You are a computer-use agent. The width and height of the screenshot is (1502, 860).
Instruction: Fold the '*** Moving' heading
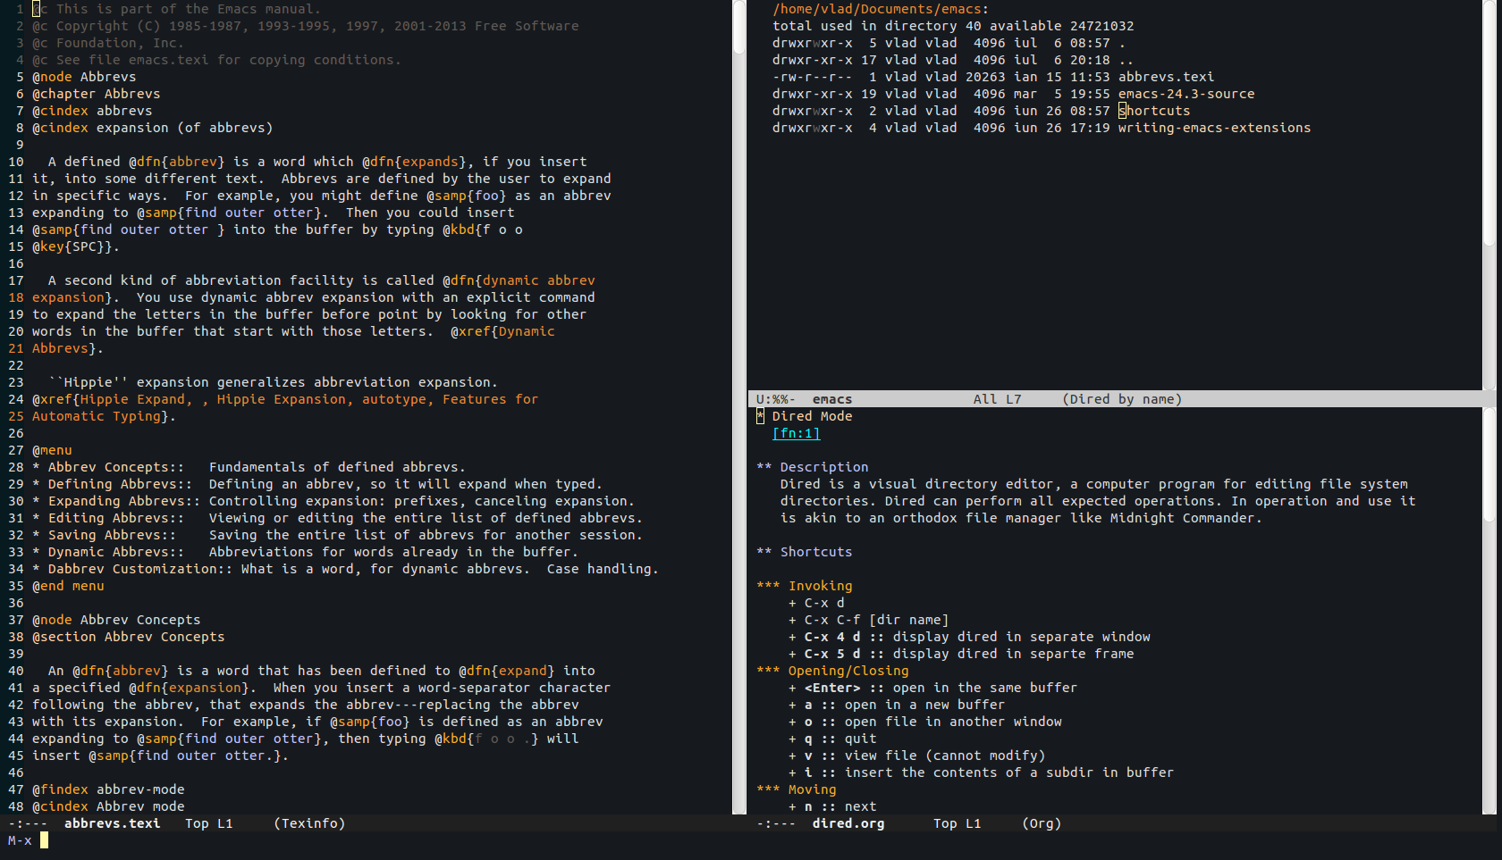[x=797, y=789]
